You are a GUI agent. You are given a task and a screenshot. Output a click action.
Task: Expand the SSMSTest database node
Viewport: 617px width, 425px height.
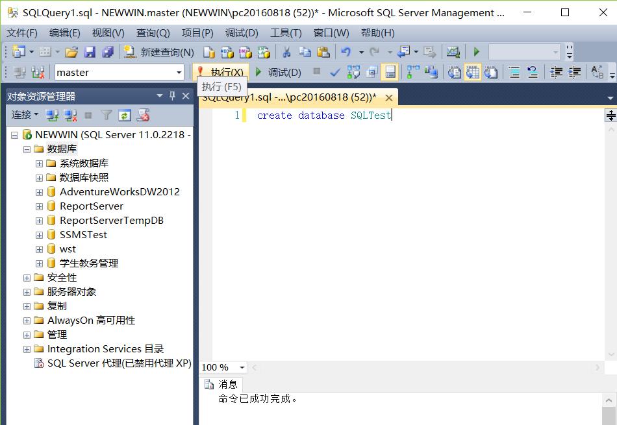click(38, 234)
